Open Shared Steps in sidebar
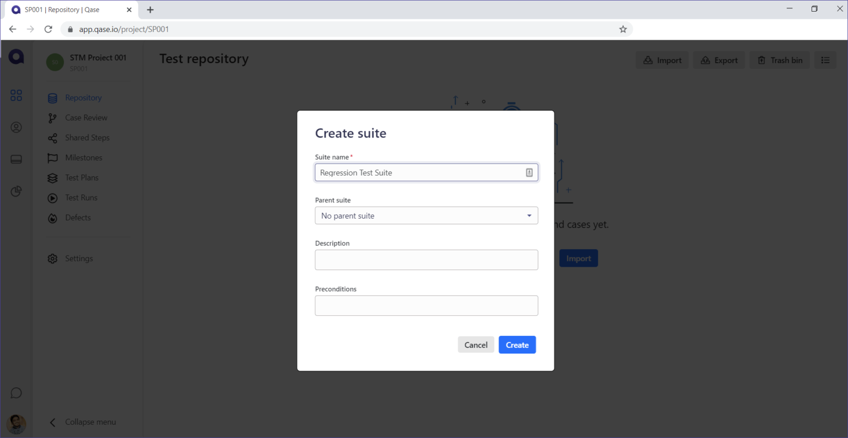The image size is (848, 438). (87, 138)
